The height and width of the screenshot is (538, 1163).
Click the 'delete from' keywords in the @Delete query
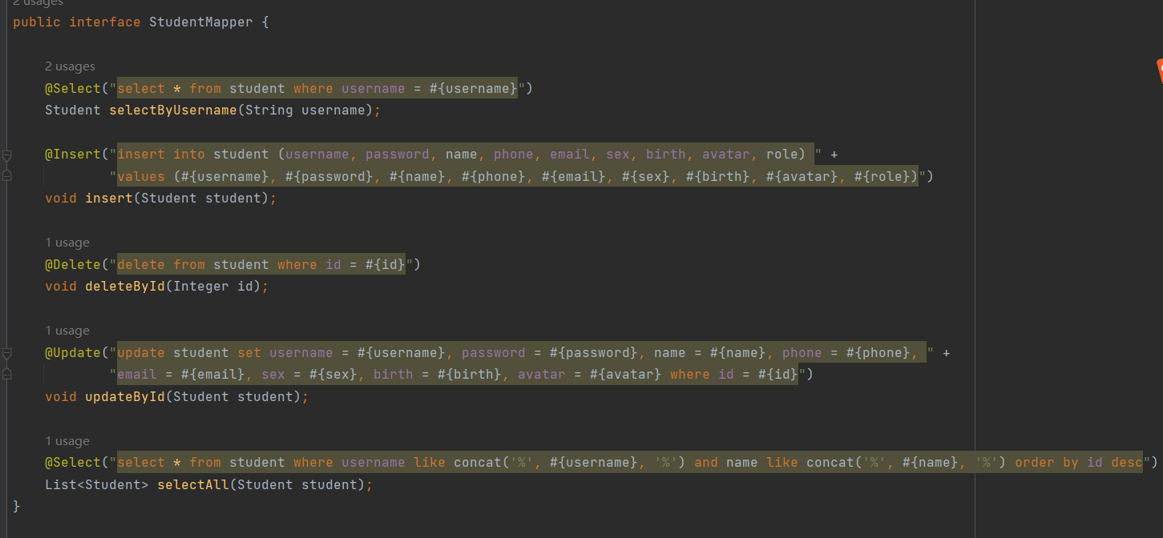click(x=161, y=265)
